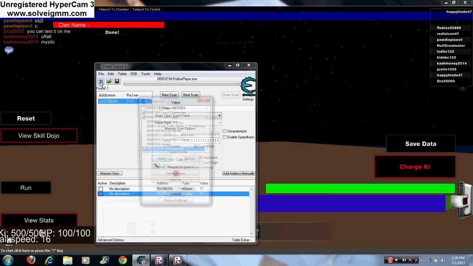Show hidden system tray icons

[422, 260]
